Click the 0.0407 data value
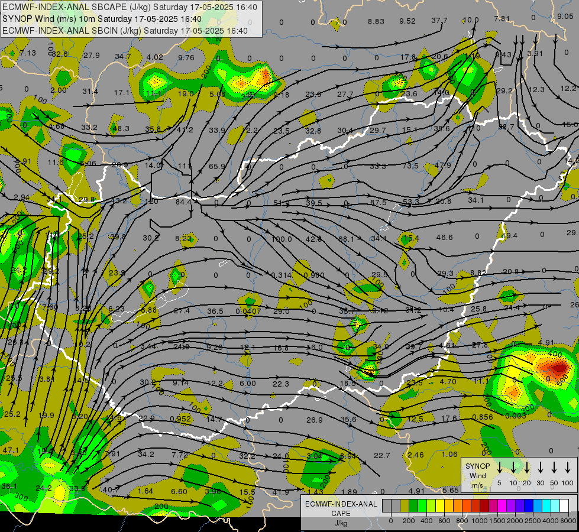Image resolution: width=579 pixels, height=532 pixels. (248, 312)
